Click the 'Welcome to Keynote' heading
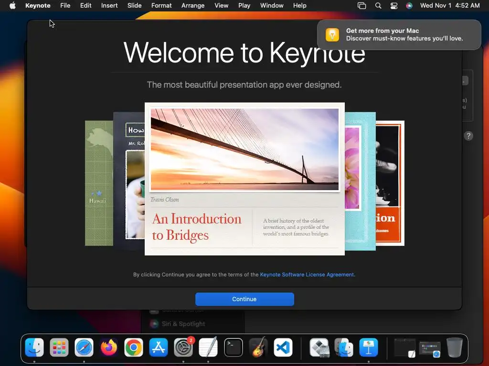This screenshot has width=489, height=366. 244,52
